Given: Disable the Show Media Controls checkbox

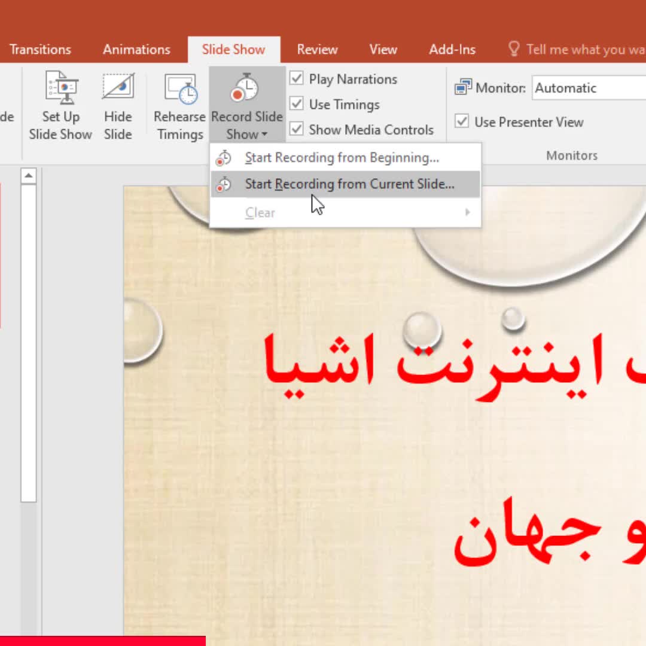Looking at the screenshot, I should tap(297, 129).
